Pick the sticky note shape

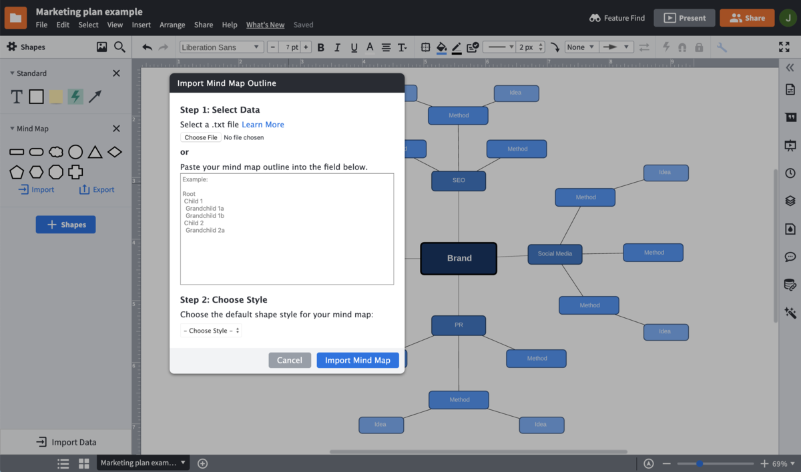pyautogui.click(x=56, y=97)
